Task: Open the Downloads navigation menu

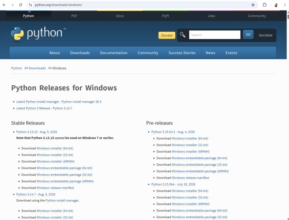Action: click(80, 53)
